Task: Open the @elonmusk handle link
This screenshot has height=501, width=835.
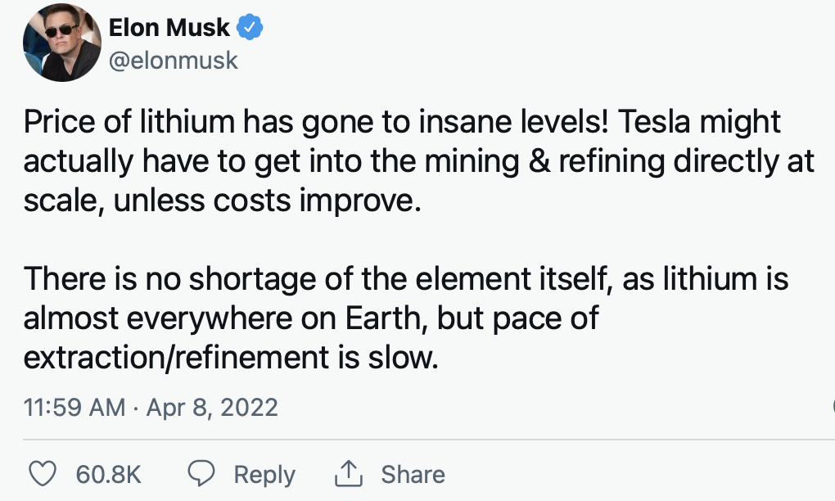Action: tap(173, 61)
